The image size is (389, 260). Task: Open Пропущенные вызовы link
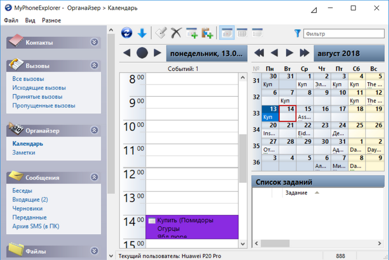44,105
